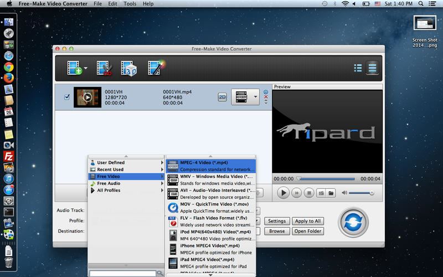Open the Add Video filmstrip icon
443x277 pixels.
click(x=75, y=68)
